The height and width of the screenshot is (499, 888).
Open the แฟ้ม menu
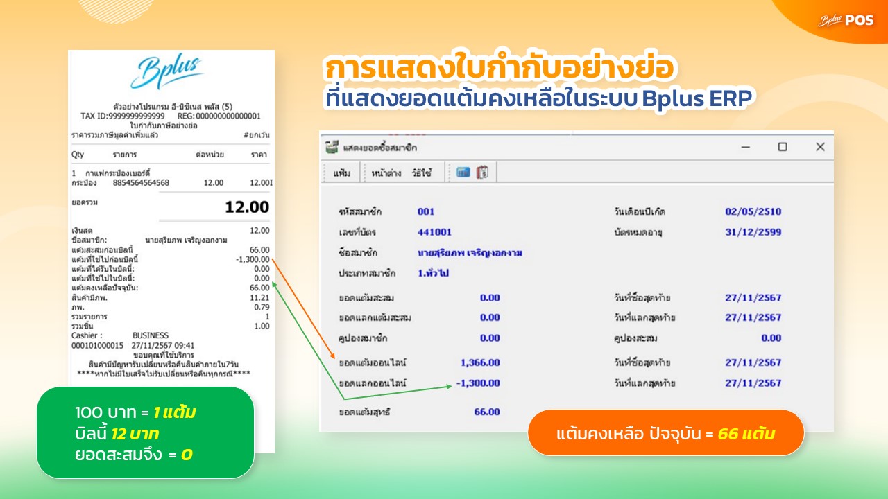click(x=342, y=173)
